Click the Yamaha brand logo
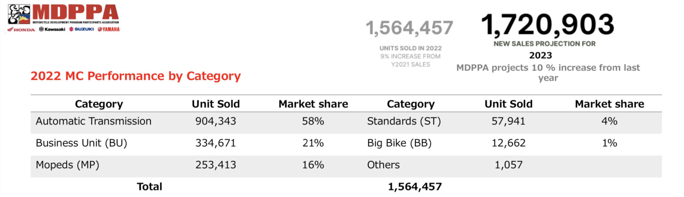Screen dimensions: 684x197 click(108, 29)
